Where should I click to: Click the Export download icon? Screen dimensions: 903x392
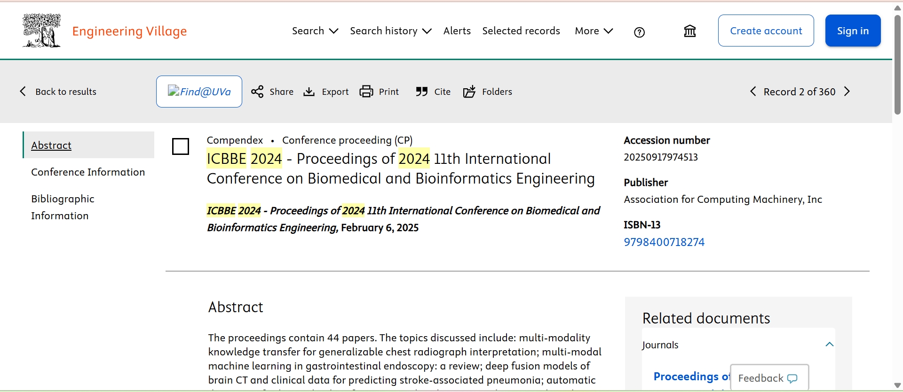pos(309,92)
